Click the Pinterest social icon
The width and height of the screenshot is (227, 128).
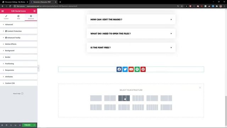(x=143, y=69)
